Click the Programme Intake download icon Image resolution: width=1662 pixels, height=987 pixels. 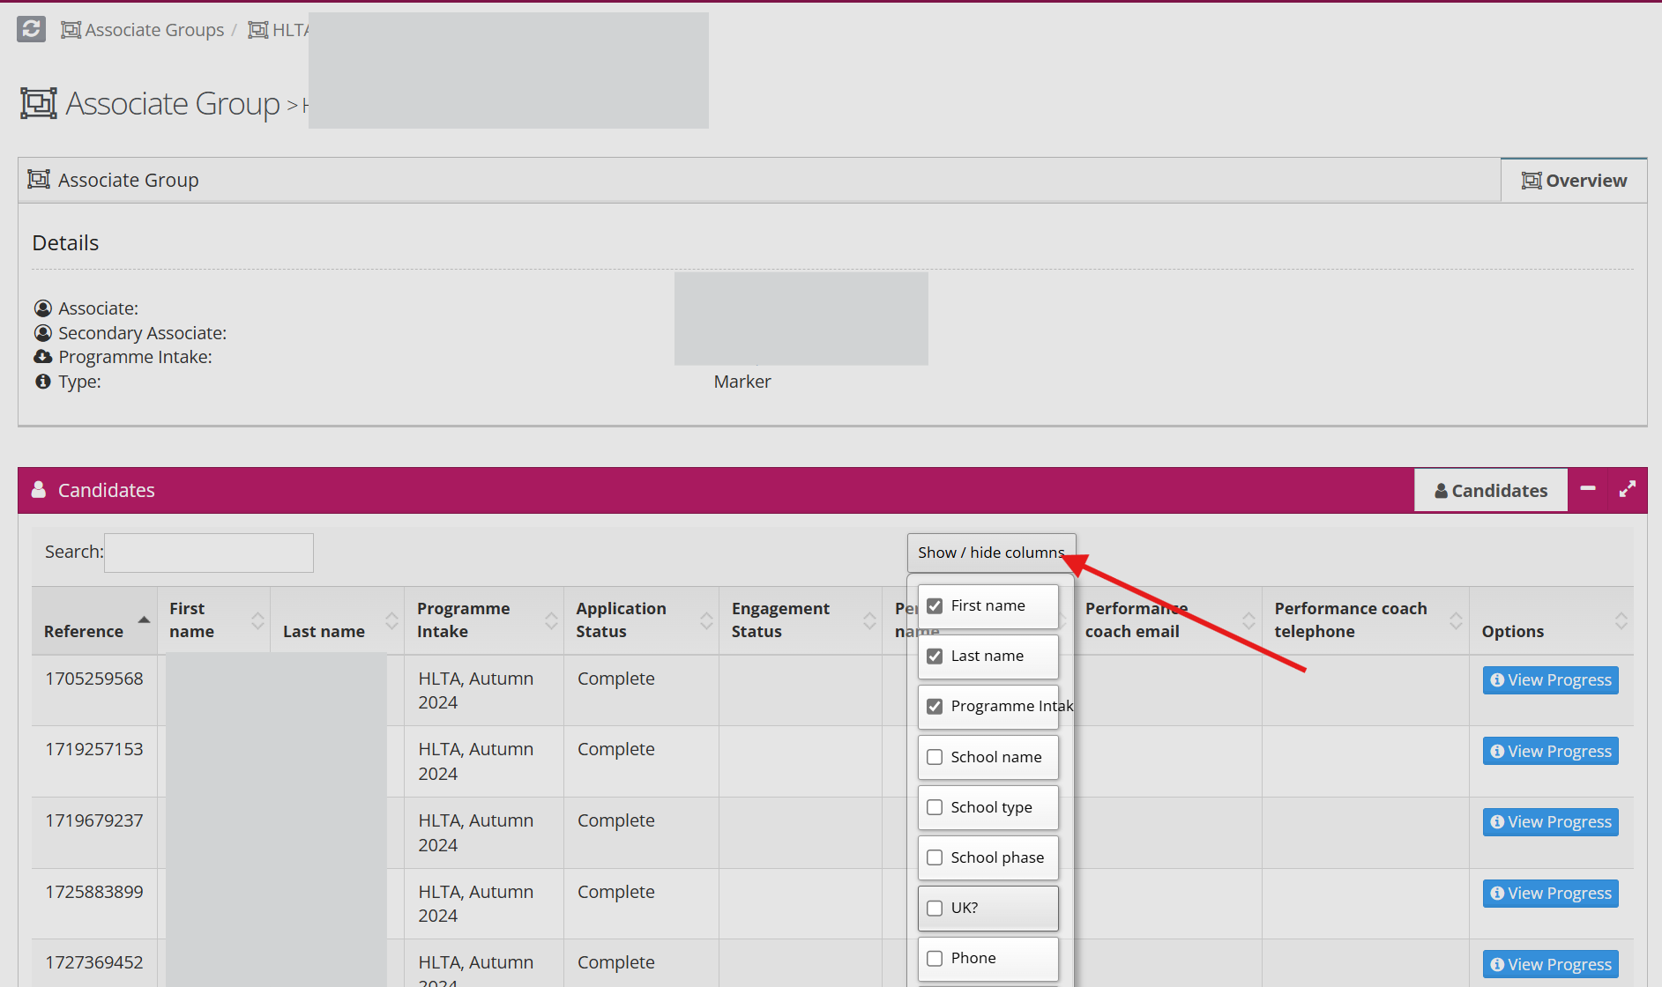pos(42,357)
